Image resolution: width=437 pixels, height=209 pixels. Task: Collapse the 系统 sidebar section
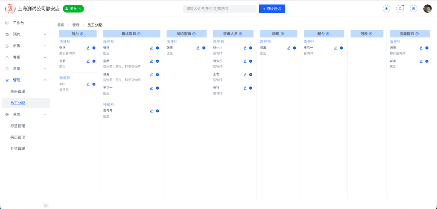pyautogui.click(x=26, y=114)
